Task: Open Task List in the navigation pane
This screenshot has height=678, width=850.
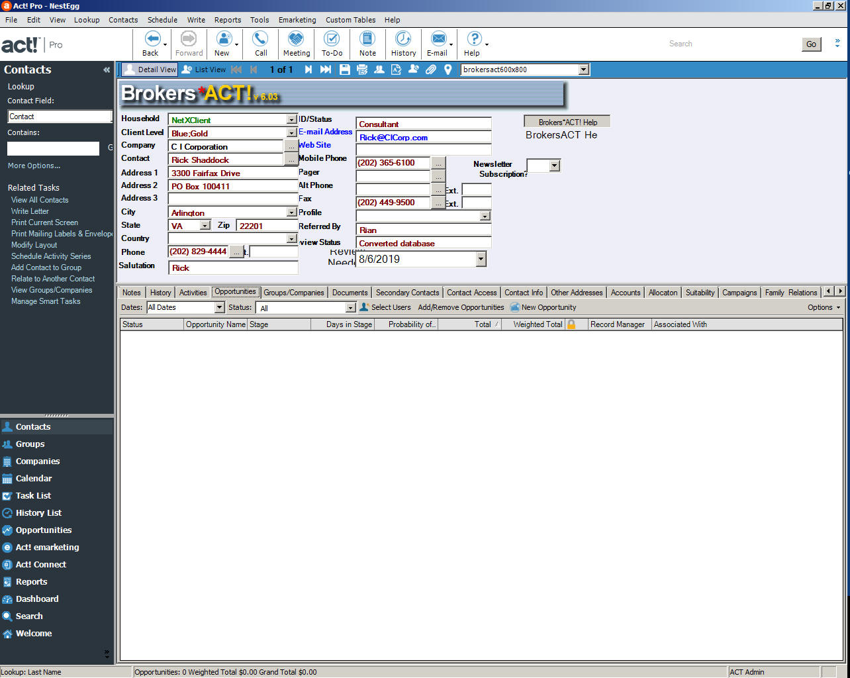Action: (33, 496)
